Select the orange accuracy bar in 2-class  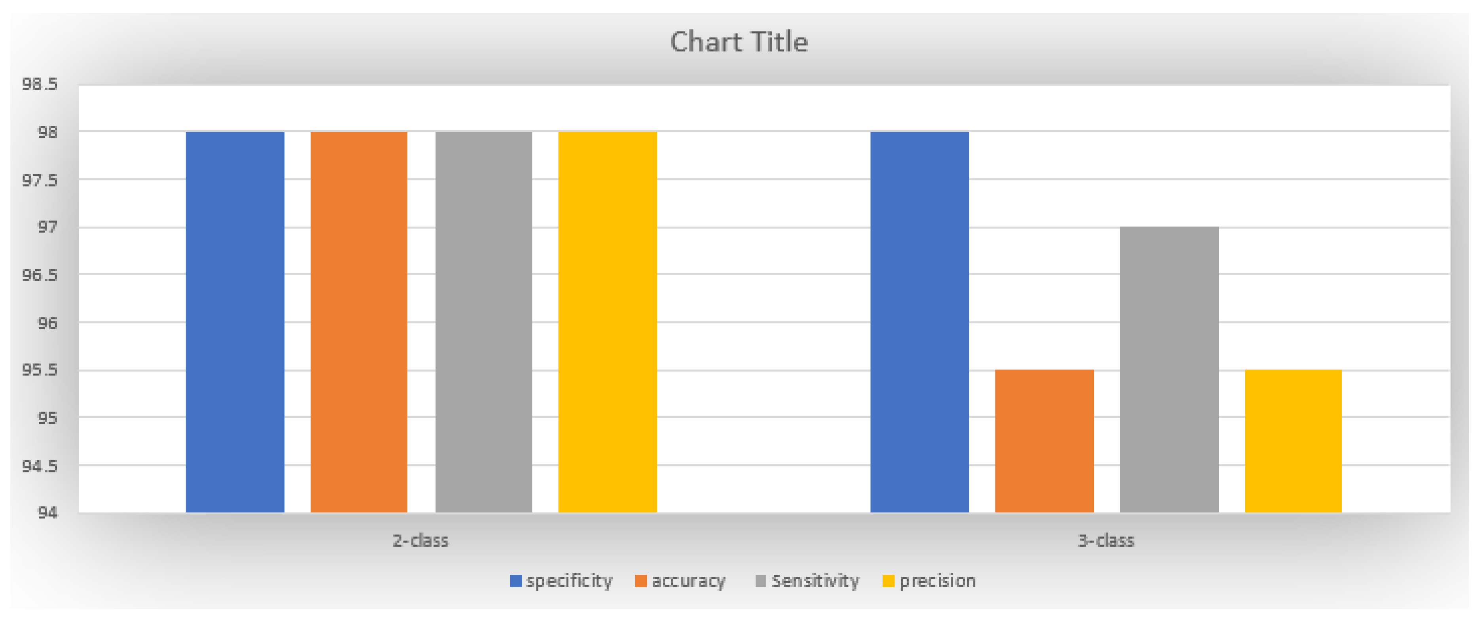coord(359,321)
